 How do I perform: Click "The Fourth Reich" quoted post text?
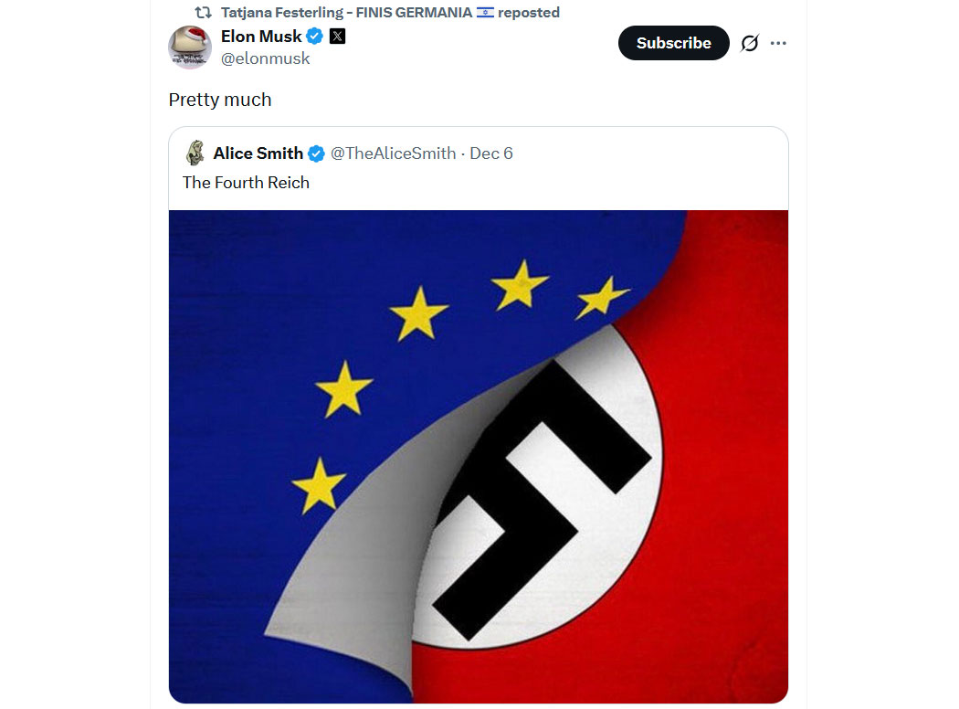click(x=246, y=183)
